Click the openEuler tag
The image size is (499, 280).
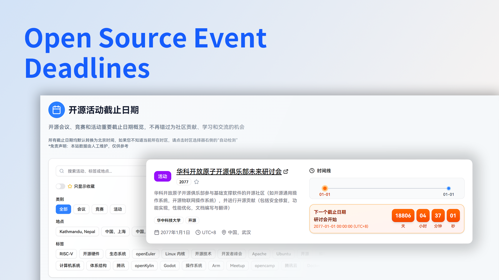[146, 254]
